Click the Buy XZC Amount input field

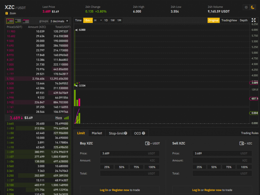[x=129, y=160]
